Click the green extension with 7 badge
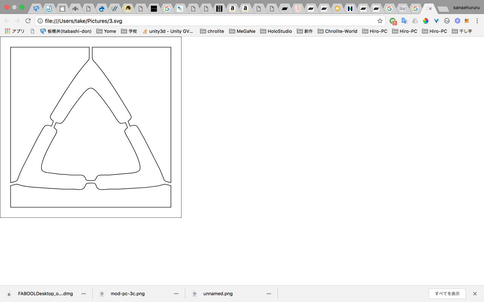The width and height of the screenshot is (484, 302). pyautogui.click(x=393, y=21)
